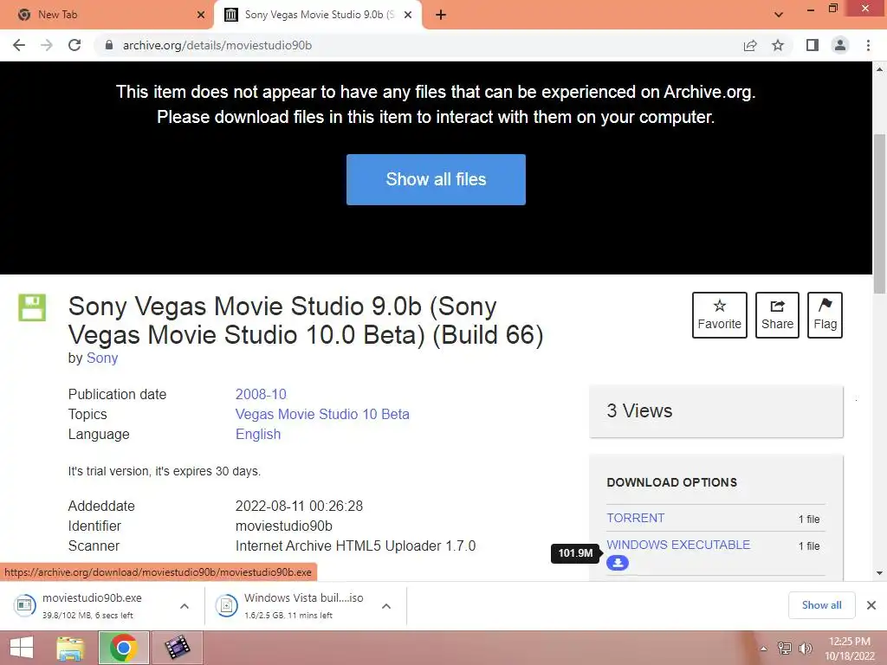Open a new browser tab
887x665 pixels.
coord(441,15)
